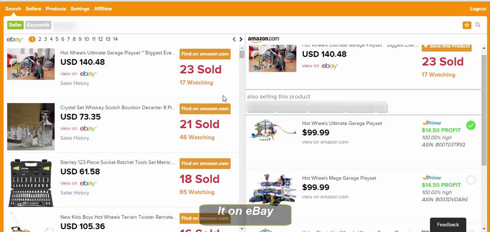
Task: Click eBay logo in Amazon panel product header
Action: [330, 66]
